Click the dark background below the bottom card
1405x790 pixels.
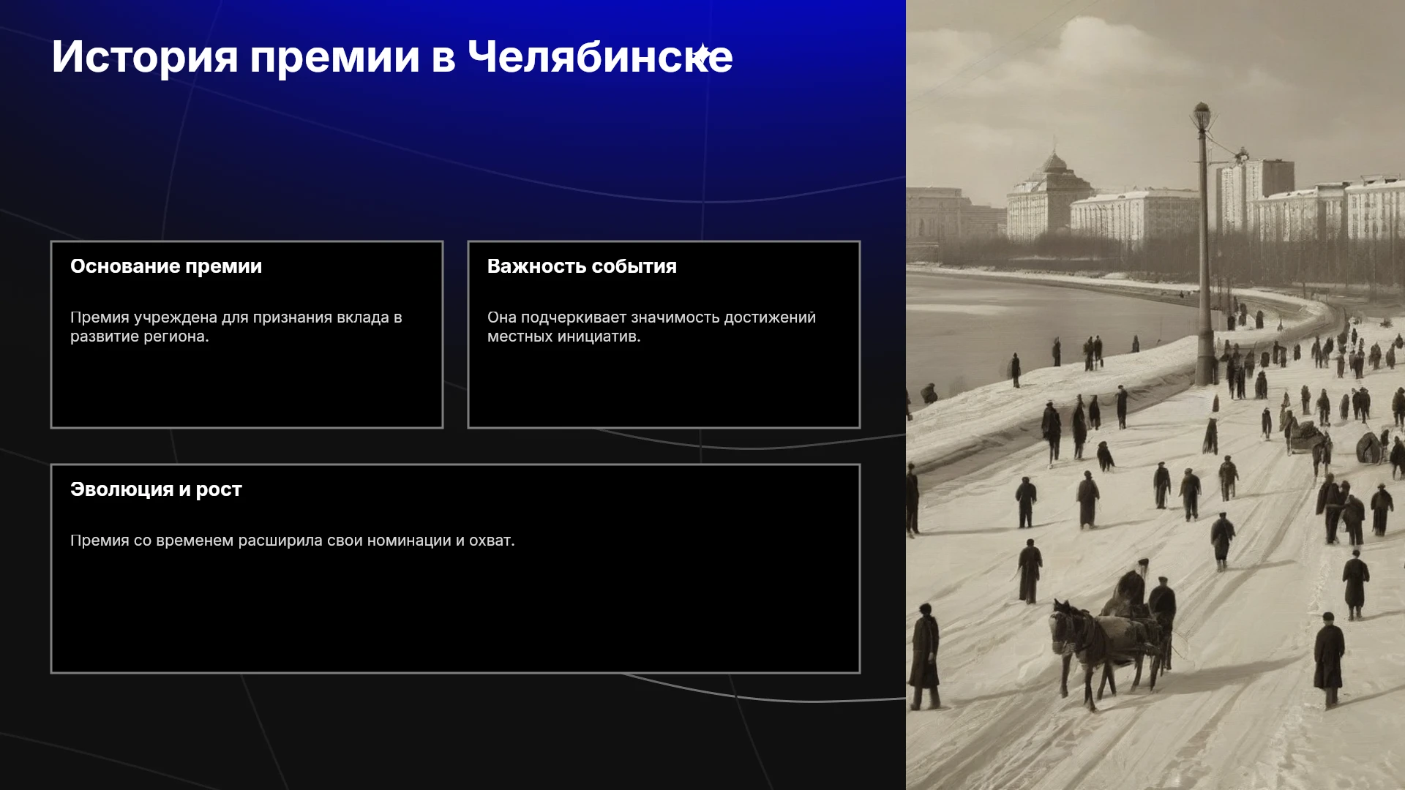coord(454,731)
